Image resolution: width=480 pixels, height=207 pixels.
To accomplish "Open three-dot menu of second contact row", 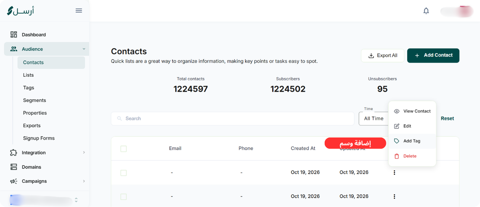I will click(x=394, y=197).
